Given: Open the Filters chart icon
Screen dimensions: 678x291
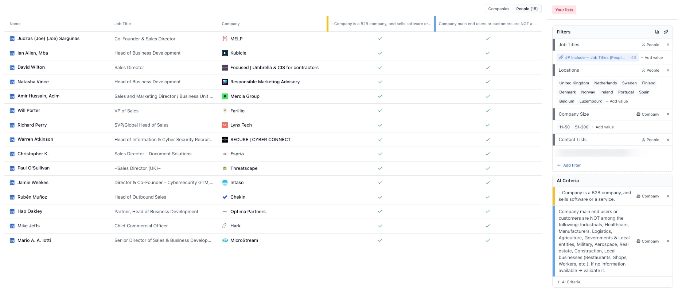Looking at the screenshot, I should pyautogui.click(x=657, y=32).
